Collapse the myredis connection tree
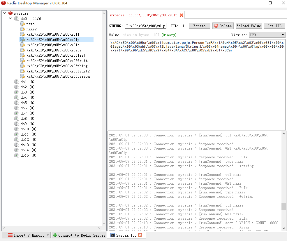Viewport: 287px width, 241px height. [x=5, y=13]
